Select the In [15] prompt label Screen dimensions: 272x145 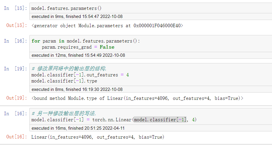(15, 8)
